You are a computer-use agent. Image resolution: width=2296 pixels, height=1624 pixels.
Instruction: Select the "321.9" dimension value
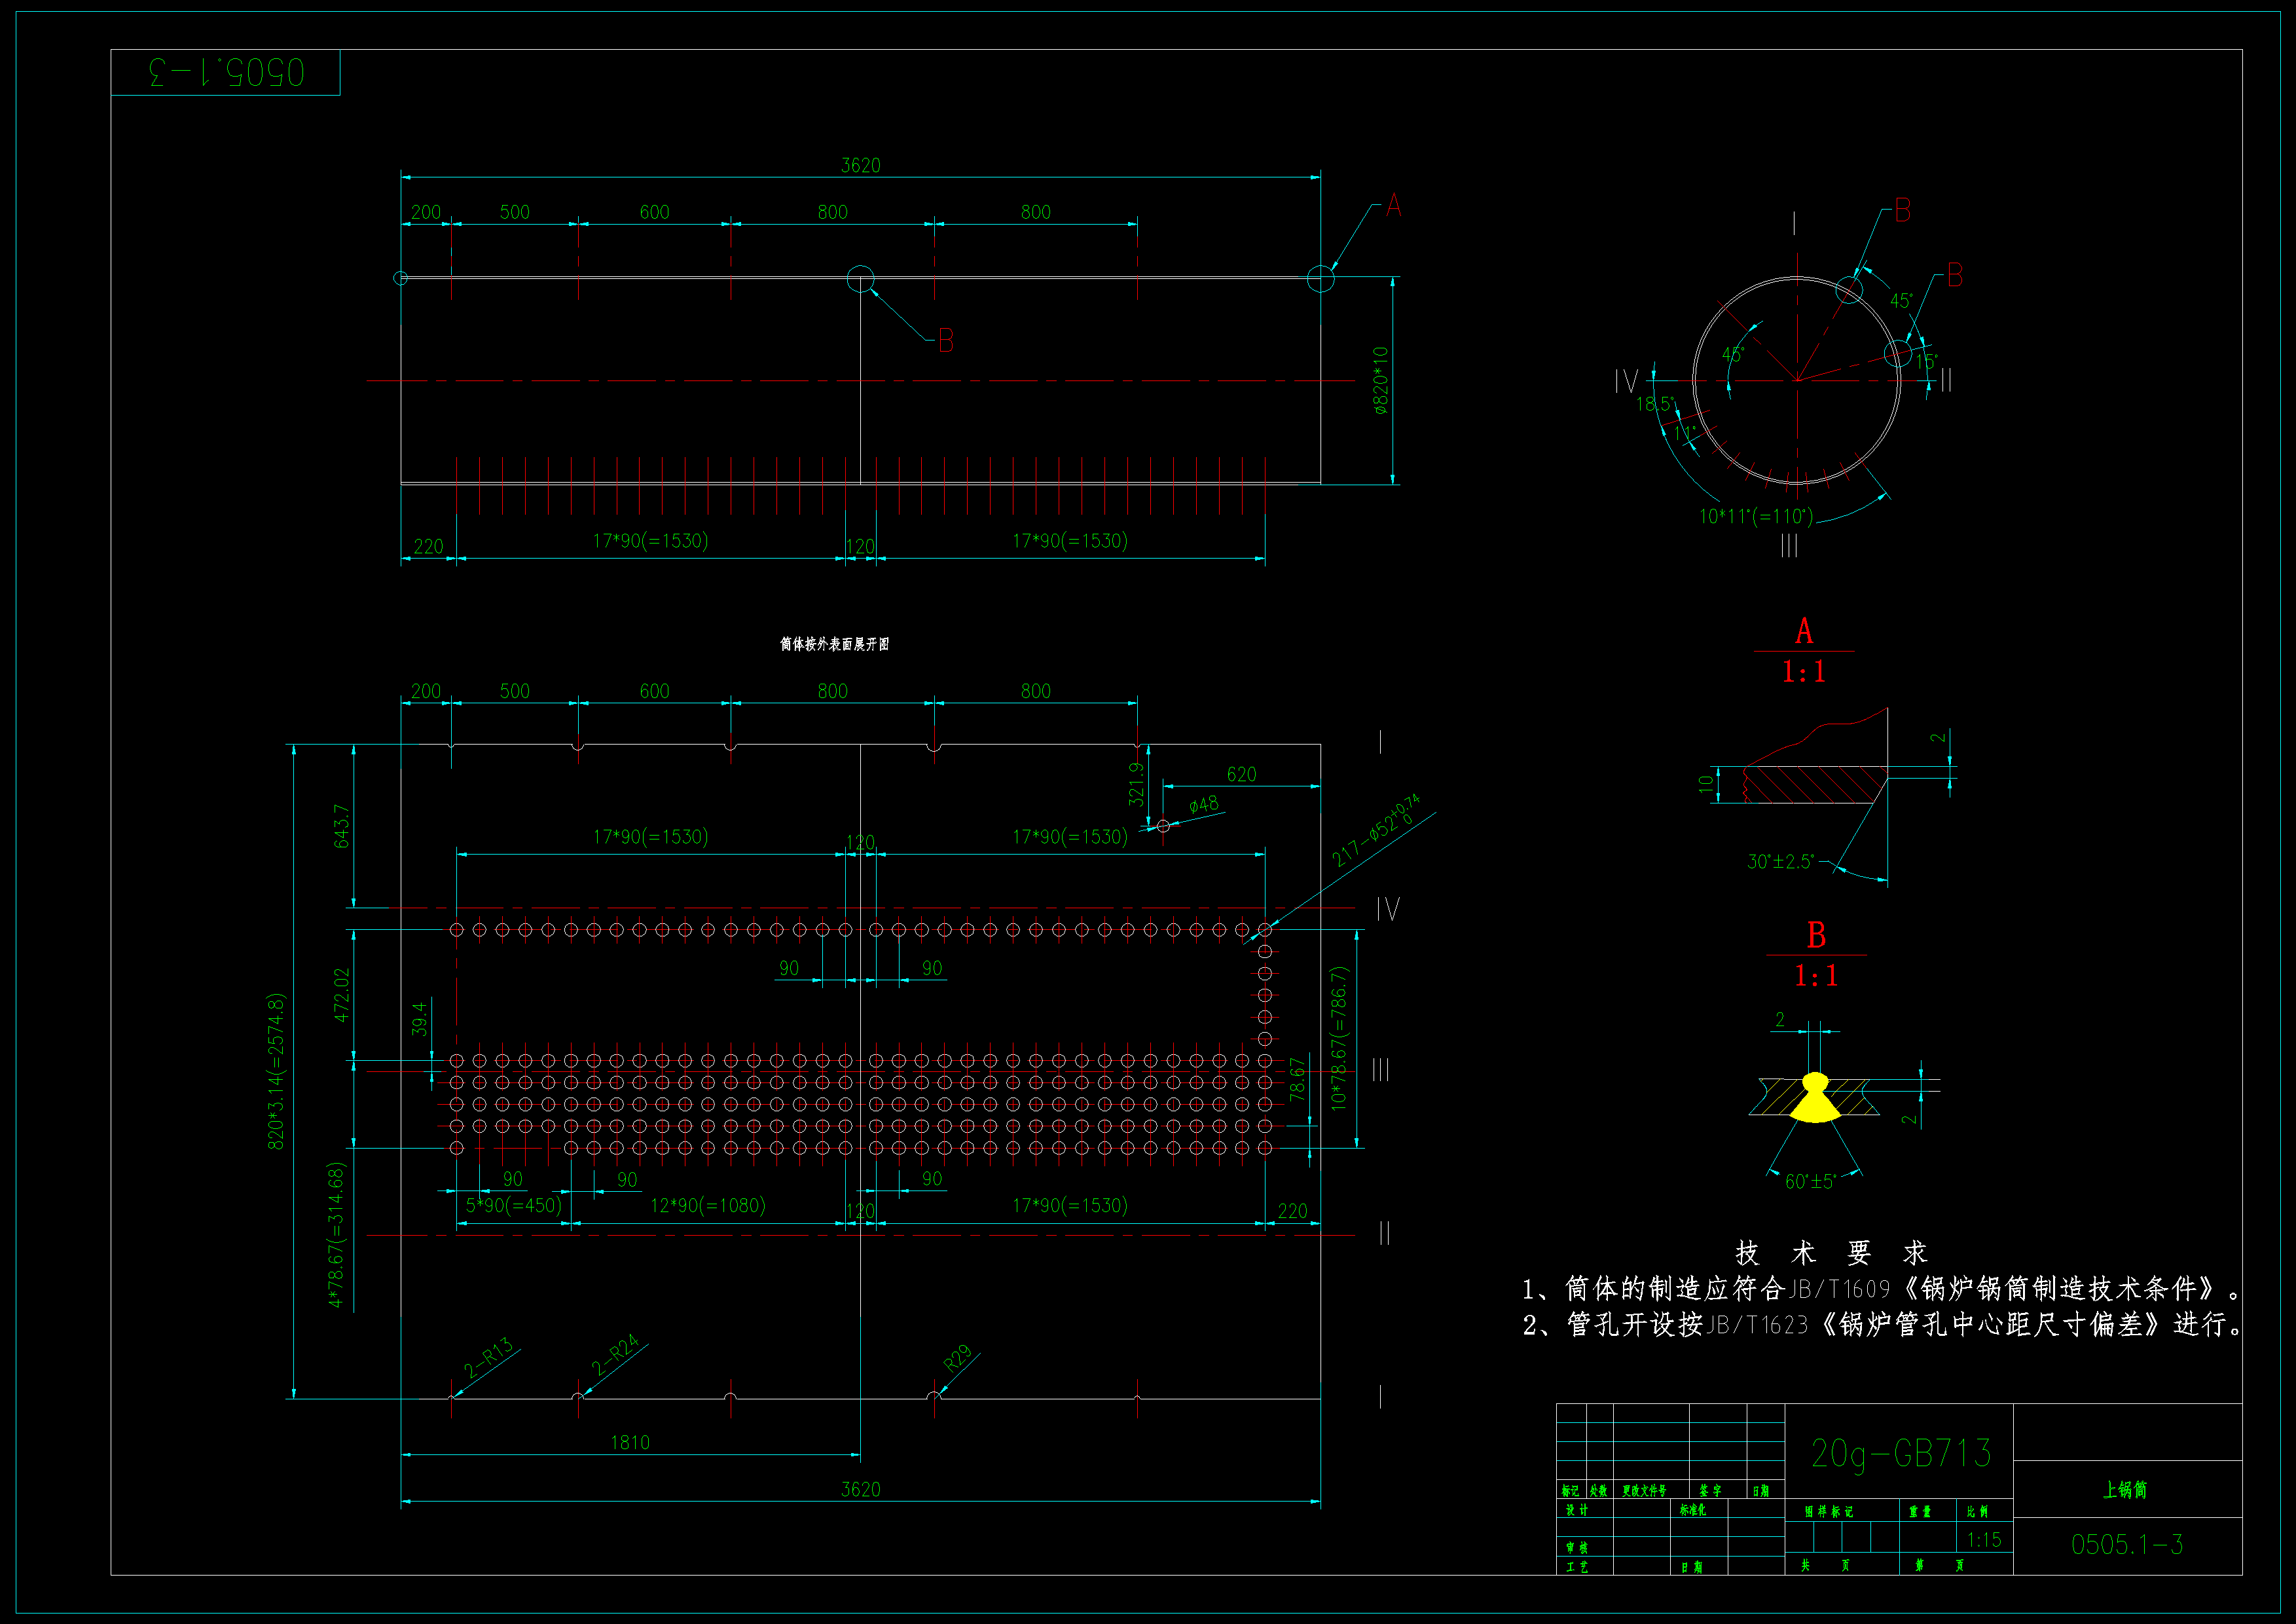(x=1136, y=784)
